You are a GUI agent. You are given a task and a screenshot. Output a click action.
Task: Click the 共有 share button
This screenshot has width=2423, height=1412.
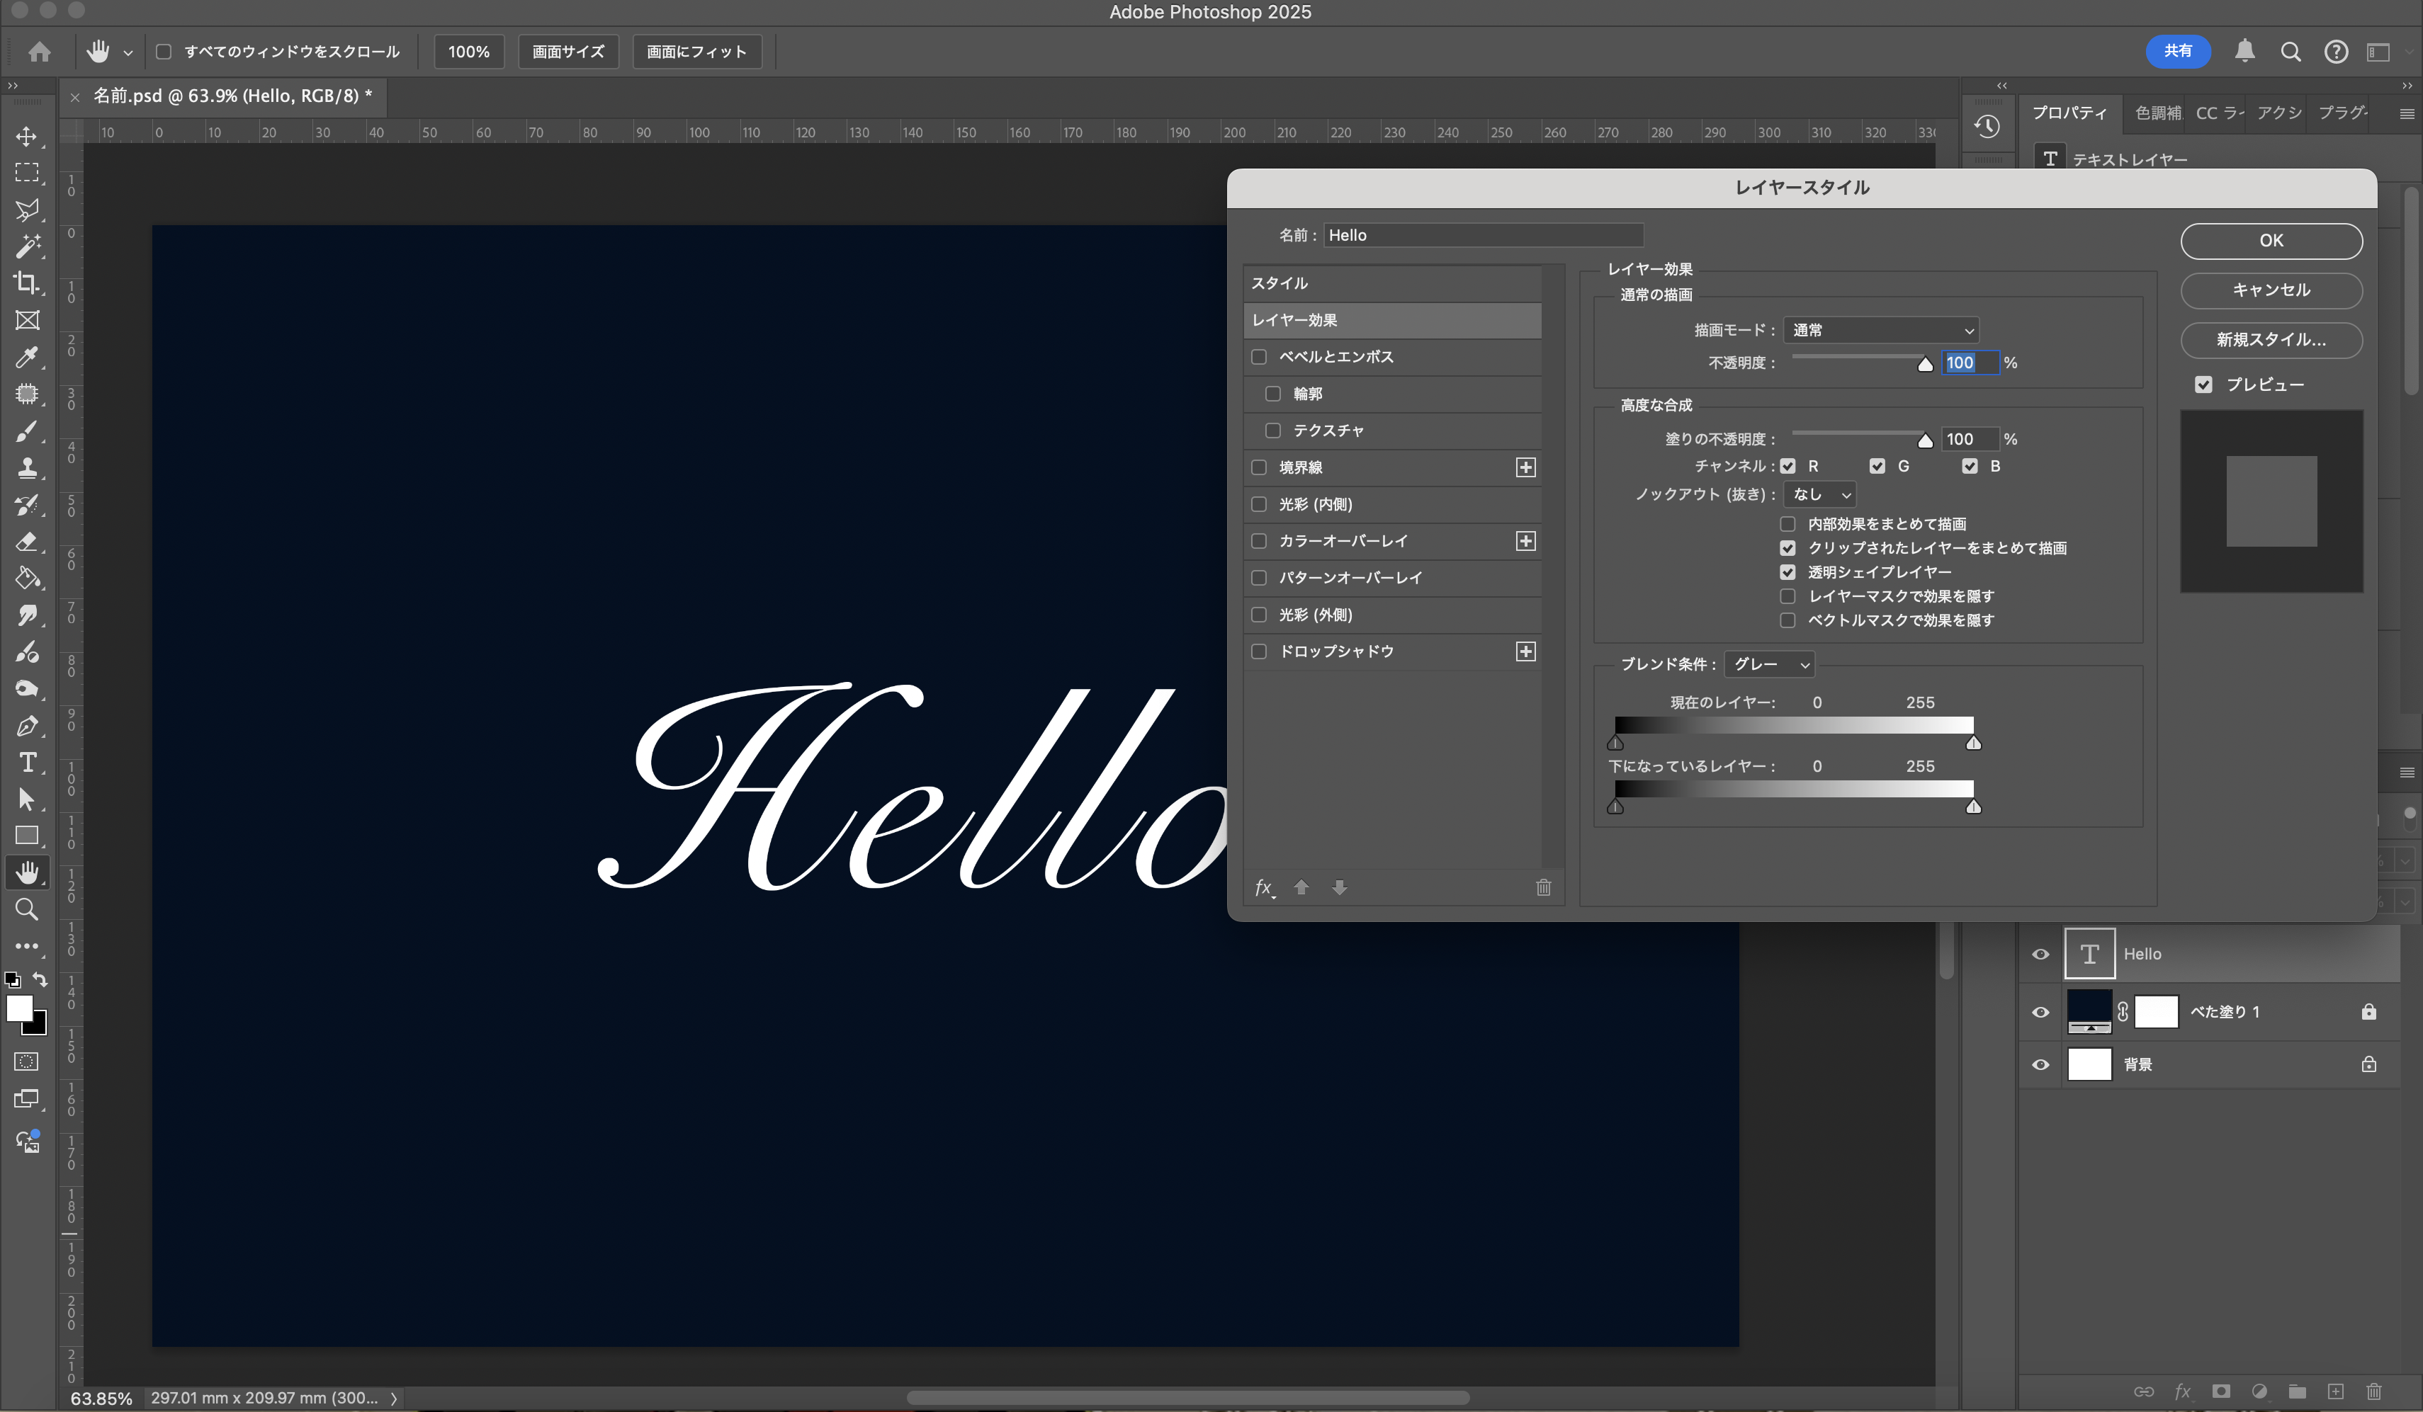[2178, 51]
